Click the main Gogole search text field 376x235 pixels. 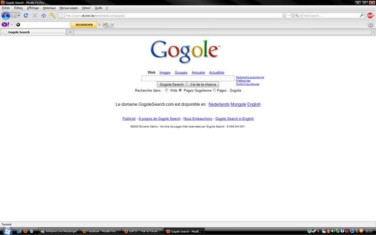point(188,78)
